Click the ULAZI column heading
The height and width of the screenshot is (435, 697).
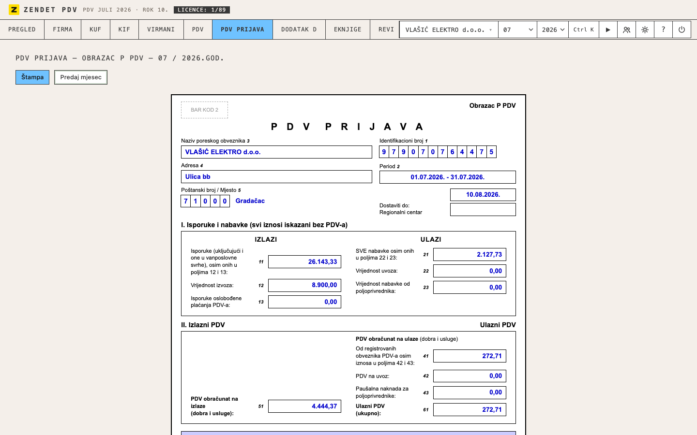(431, 239)
